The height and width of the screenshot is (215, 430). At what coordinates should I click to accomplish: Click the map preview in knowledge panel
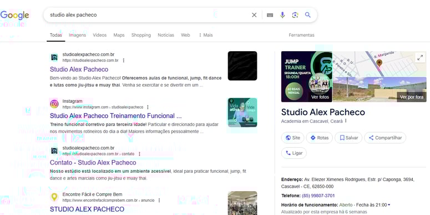(380, 64)
